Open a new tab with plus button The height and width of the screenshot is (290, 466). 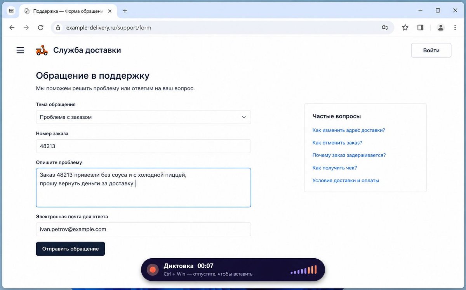coord(125,11)
